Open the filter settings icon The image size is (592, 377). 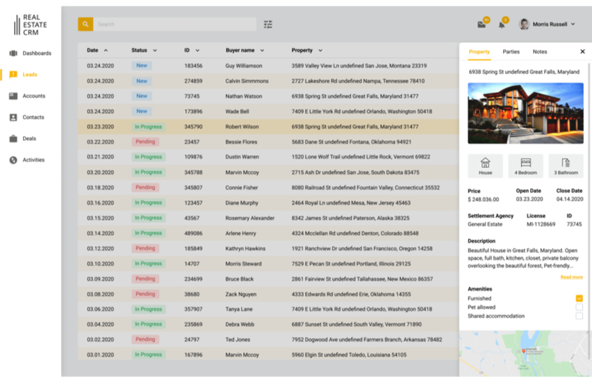point(268,24)
